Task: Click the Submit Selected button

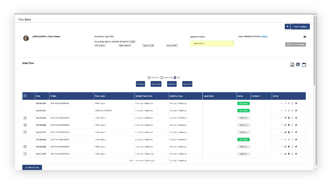Action: coord(32,168)
